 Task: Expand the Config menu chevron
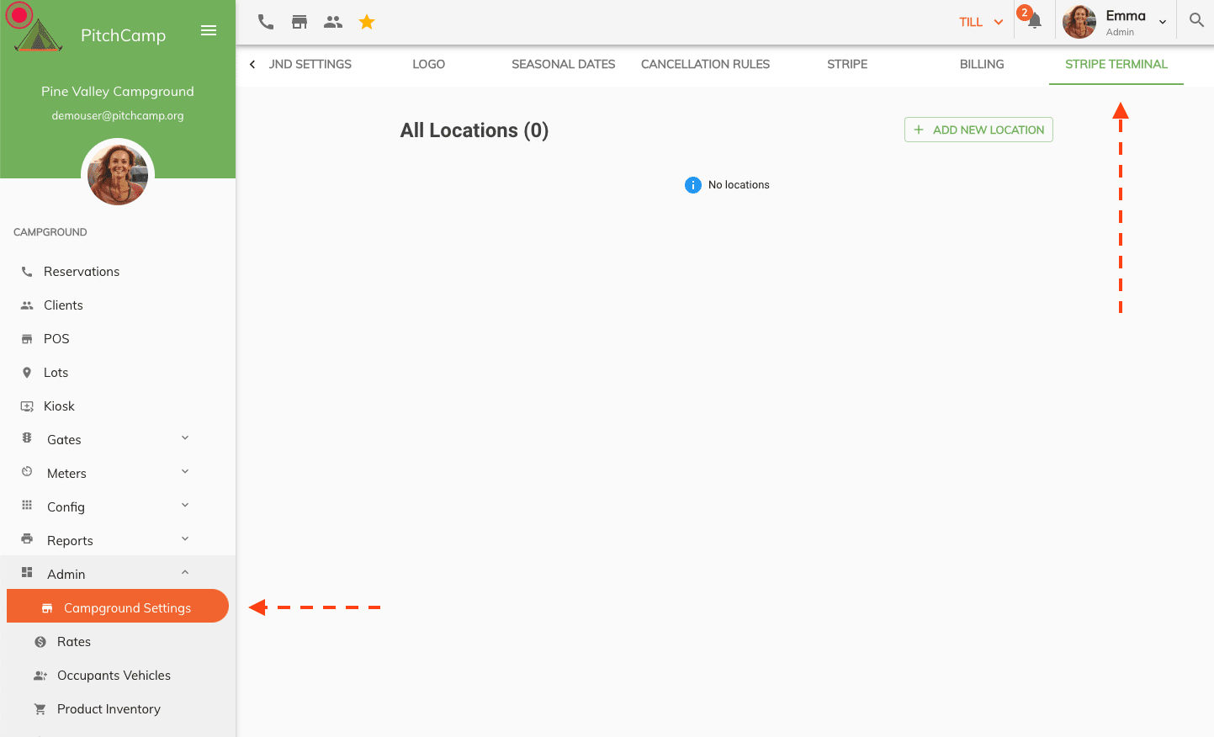(x=185, y=506)
